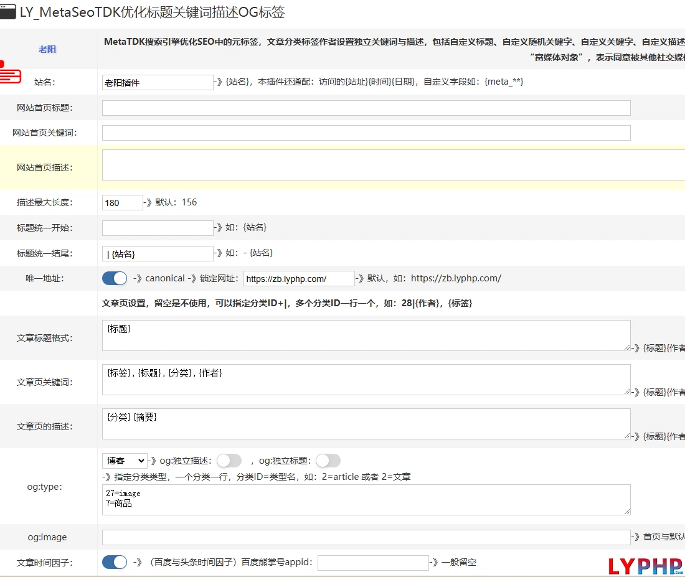Open the og:type 博客 dropdown
Viewport: 685px width, 577px height.
click(125, 461)
